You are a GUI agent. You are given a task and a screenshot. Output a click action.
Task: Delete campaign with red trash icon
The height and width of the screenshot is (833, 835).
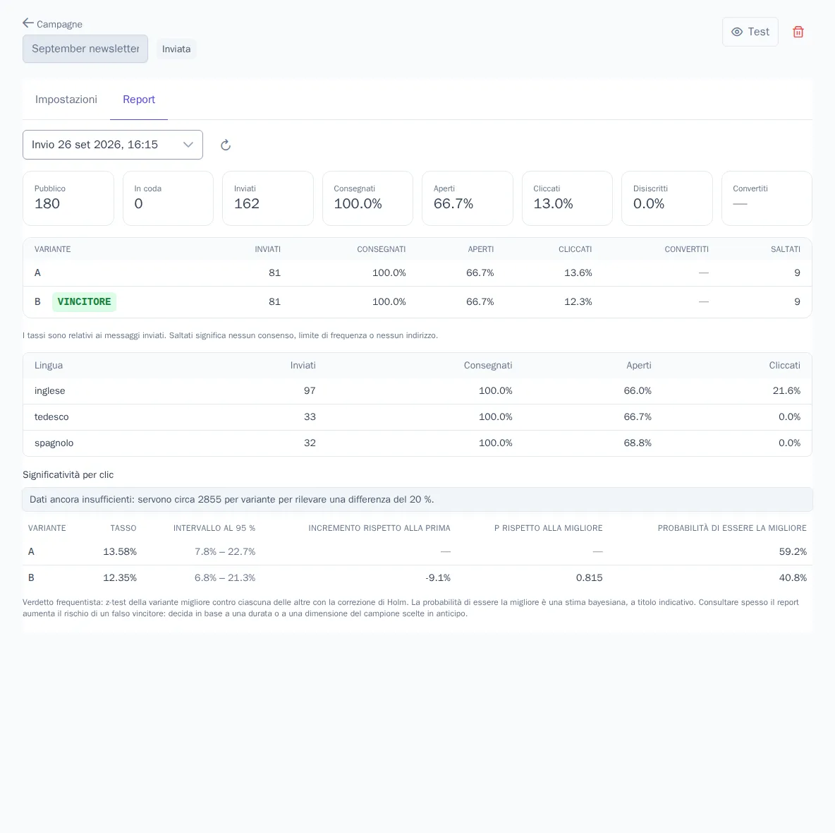click(798, 32)
